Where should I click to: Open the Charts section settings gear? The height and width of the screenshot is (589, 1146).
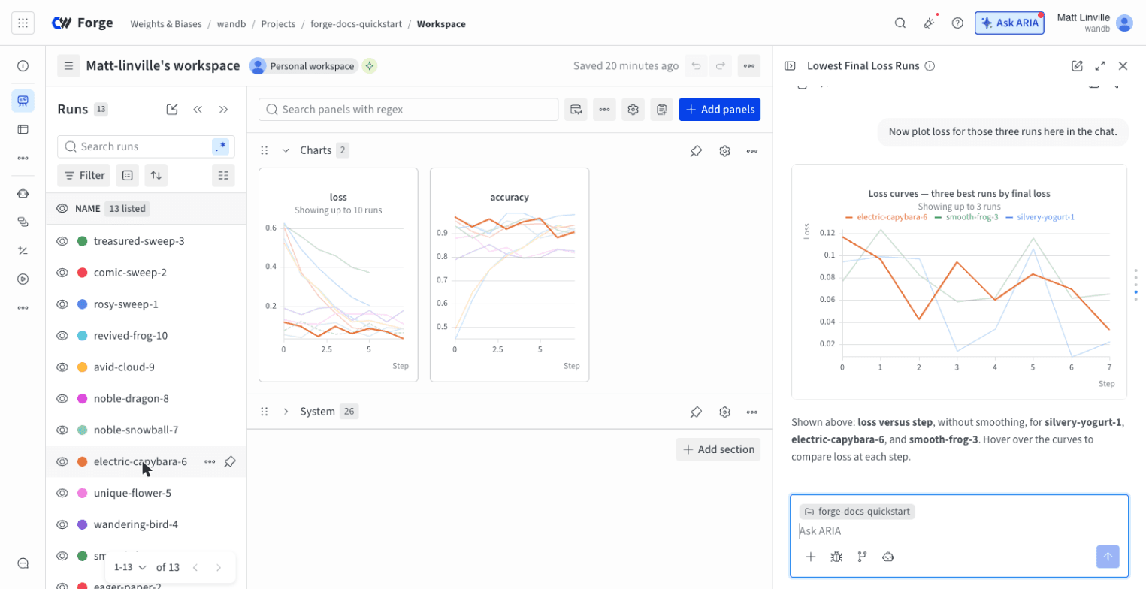click(724, 151)
